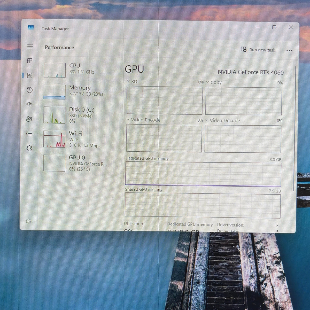The image size is (310, 310).
Task: Open the 3D engine dropdown
Action: (x=132, y=81)
